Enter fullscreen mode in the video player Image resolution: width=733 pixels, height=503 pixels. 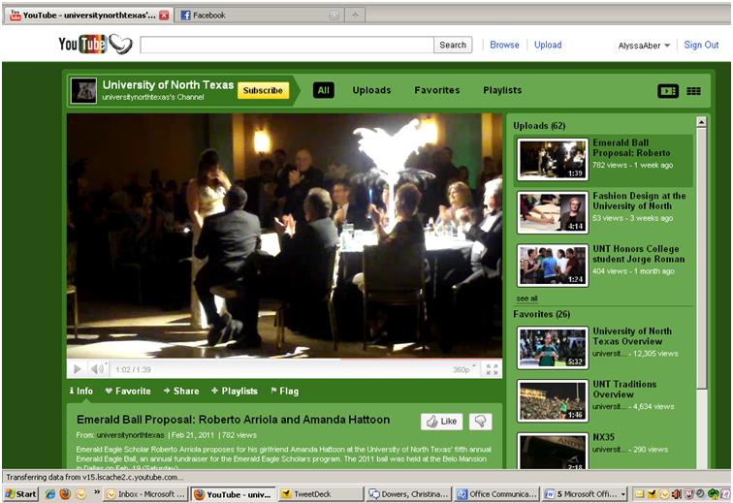pos(493,369)
